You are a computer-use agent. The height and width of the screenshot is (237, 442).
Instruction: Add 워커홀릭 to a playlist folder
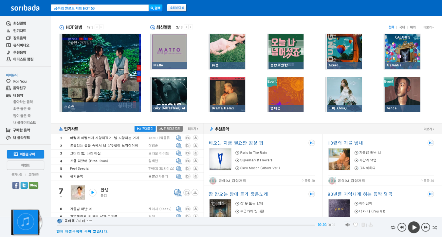point(188,176)
